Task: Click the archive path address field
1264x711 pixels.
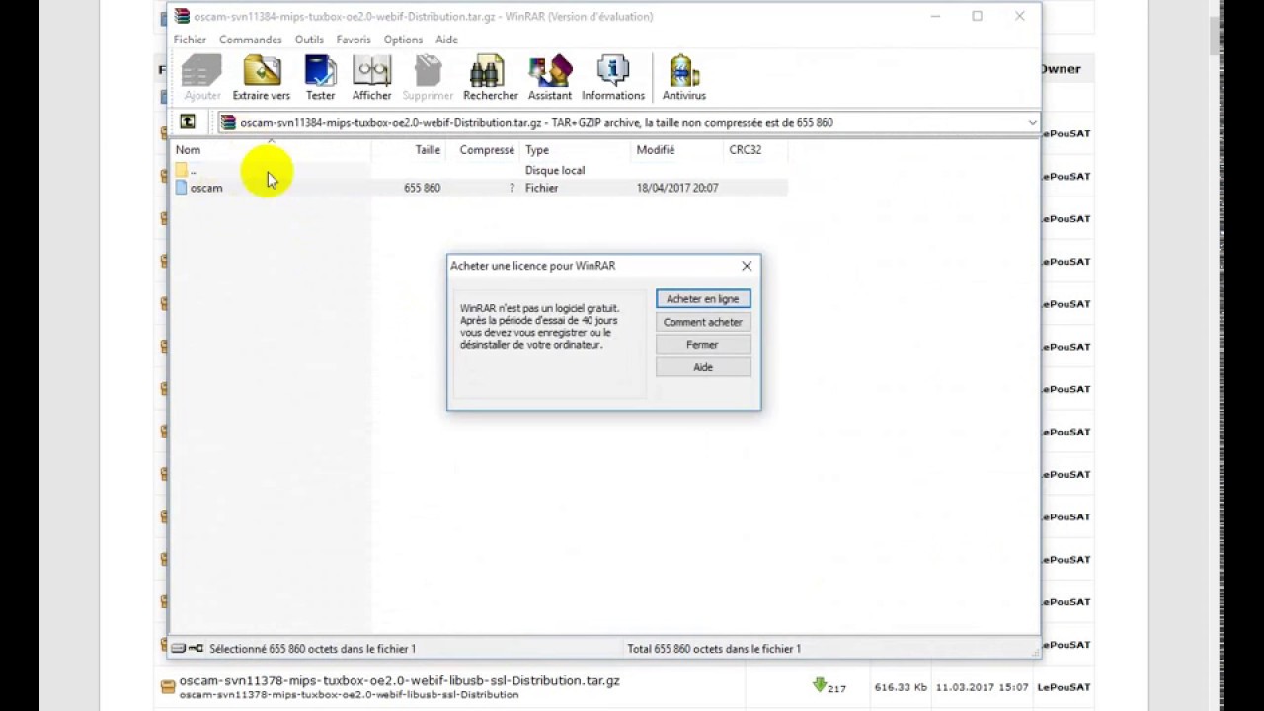Action: coord(628,122)
